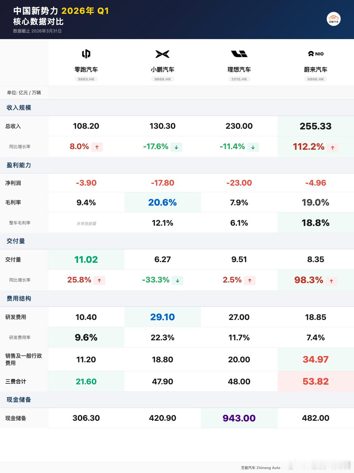This screenshot has height=473, width=354.
Task: Click the header title 中国新势力 2026年 Q1
Action: tap(61, 11)
